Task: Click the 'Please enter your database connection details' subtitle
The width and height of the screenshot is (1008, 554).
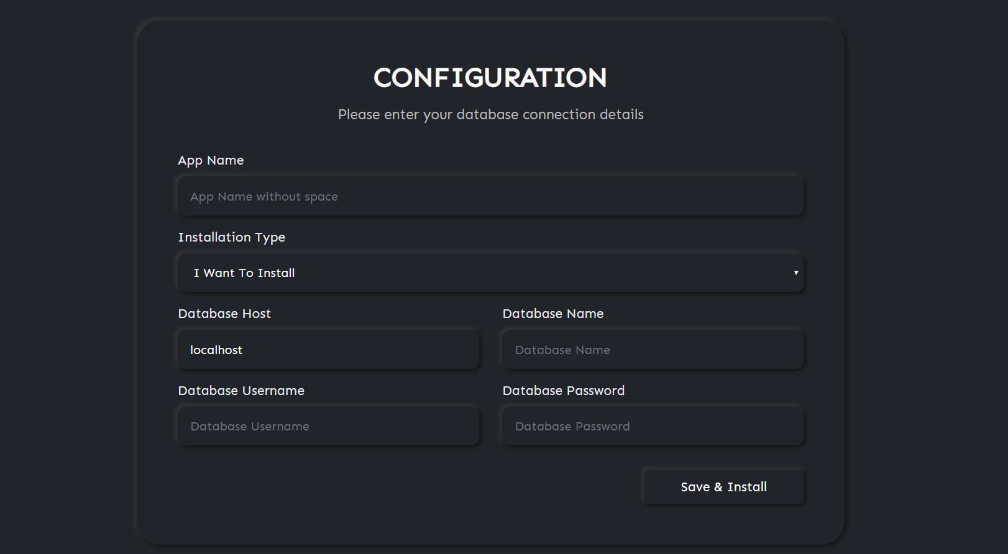Action: click(x=490, y=115)
